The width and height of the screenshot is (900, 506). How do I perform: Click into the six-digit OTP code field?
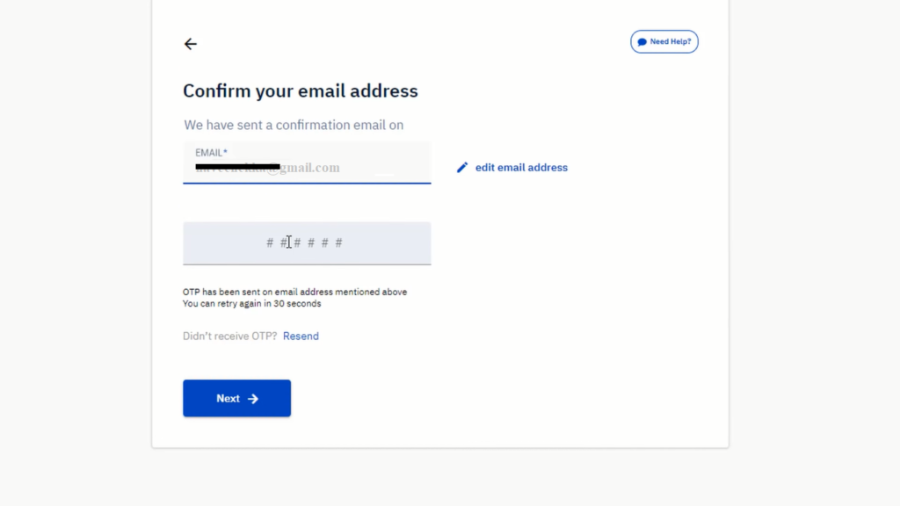pos(307,243)
